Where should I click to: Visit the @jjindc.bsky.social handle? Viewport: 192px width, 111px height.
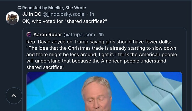[64, 14]
